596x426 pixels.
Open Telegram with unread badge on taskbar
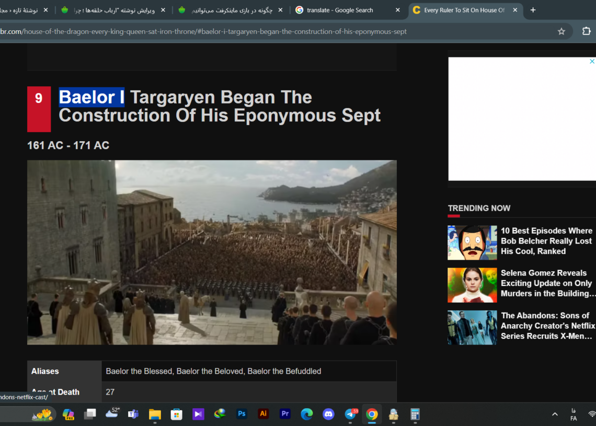point(351,414)
